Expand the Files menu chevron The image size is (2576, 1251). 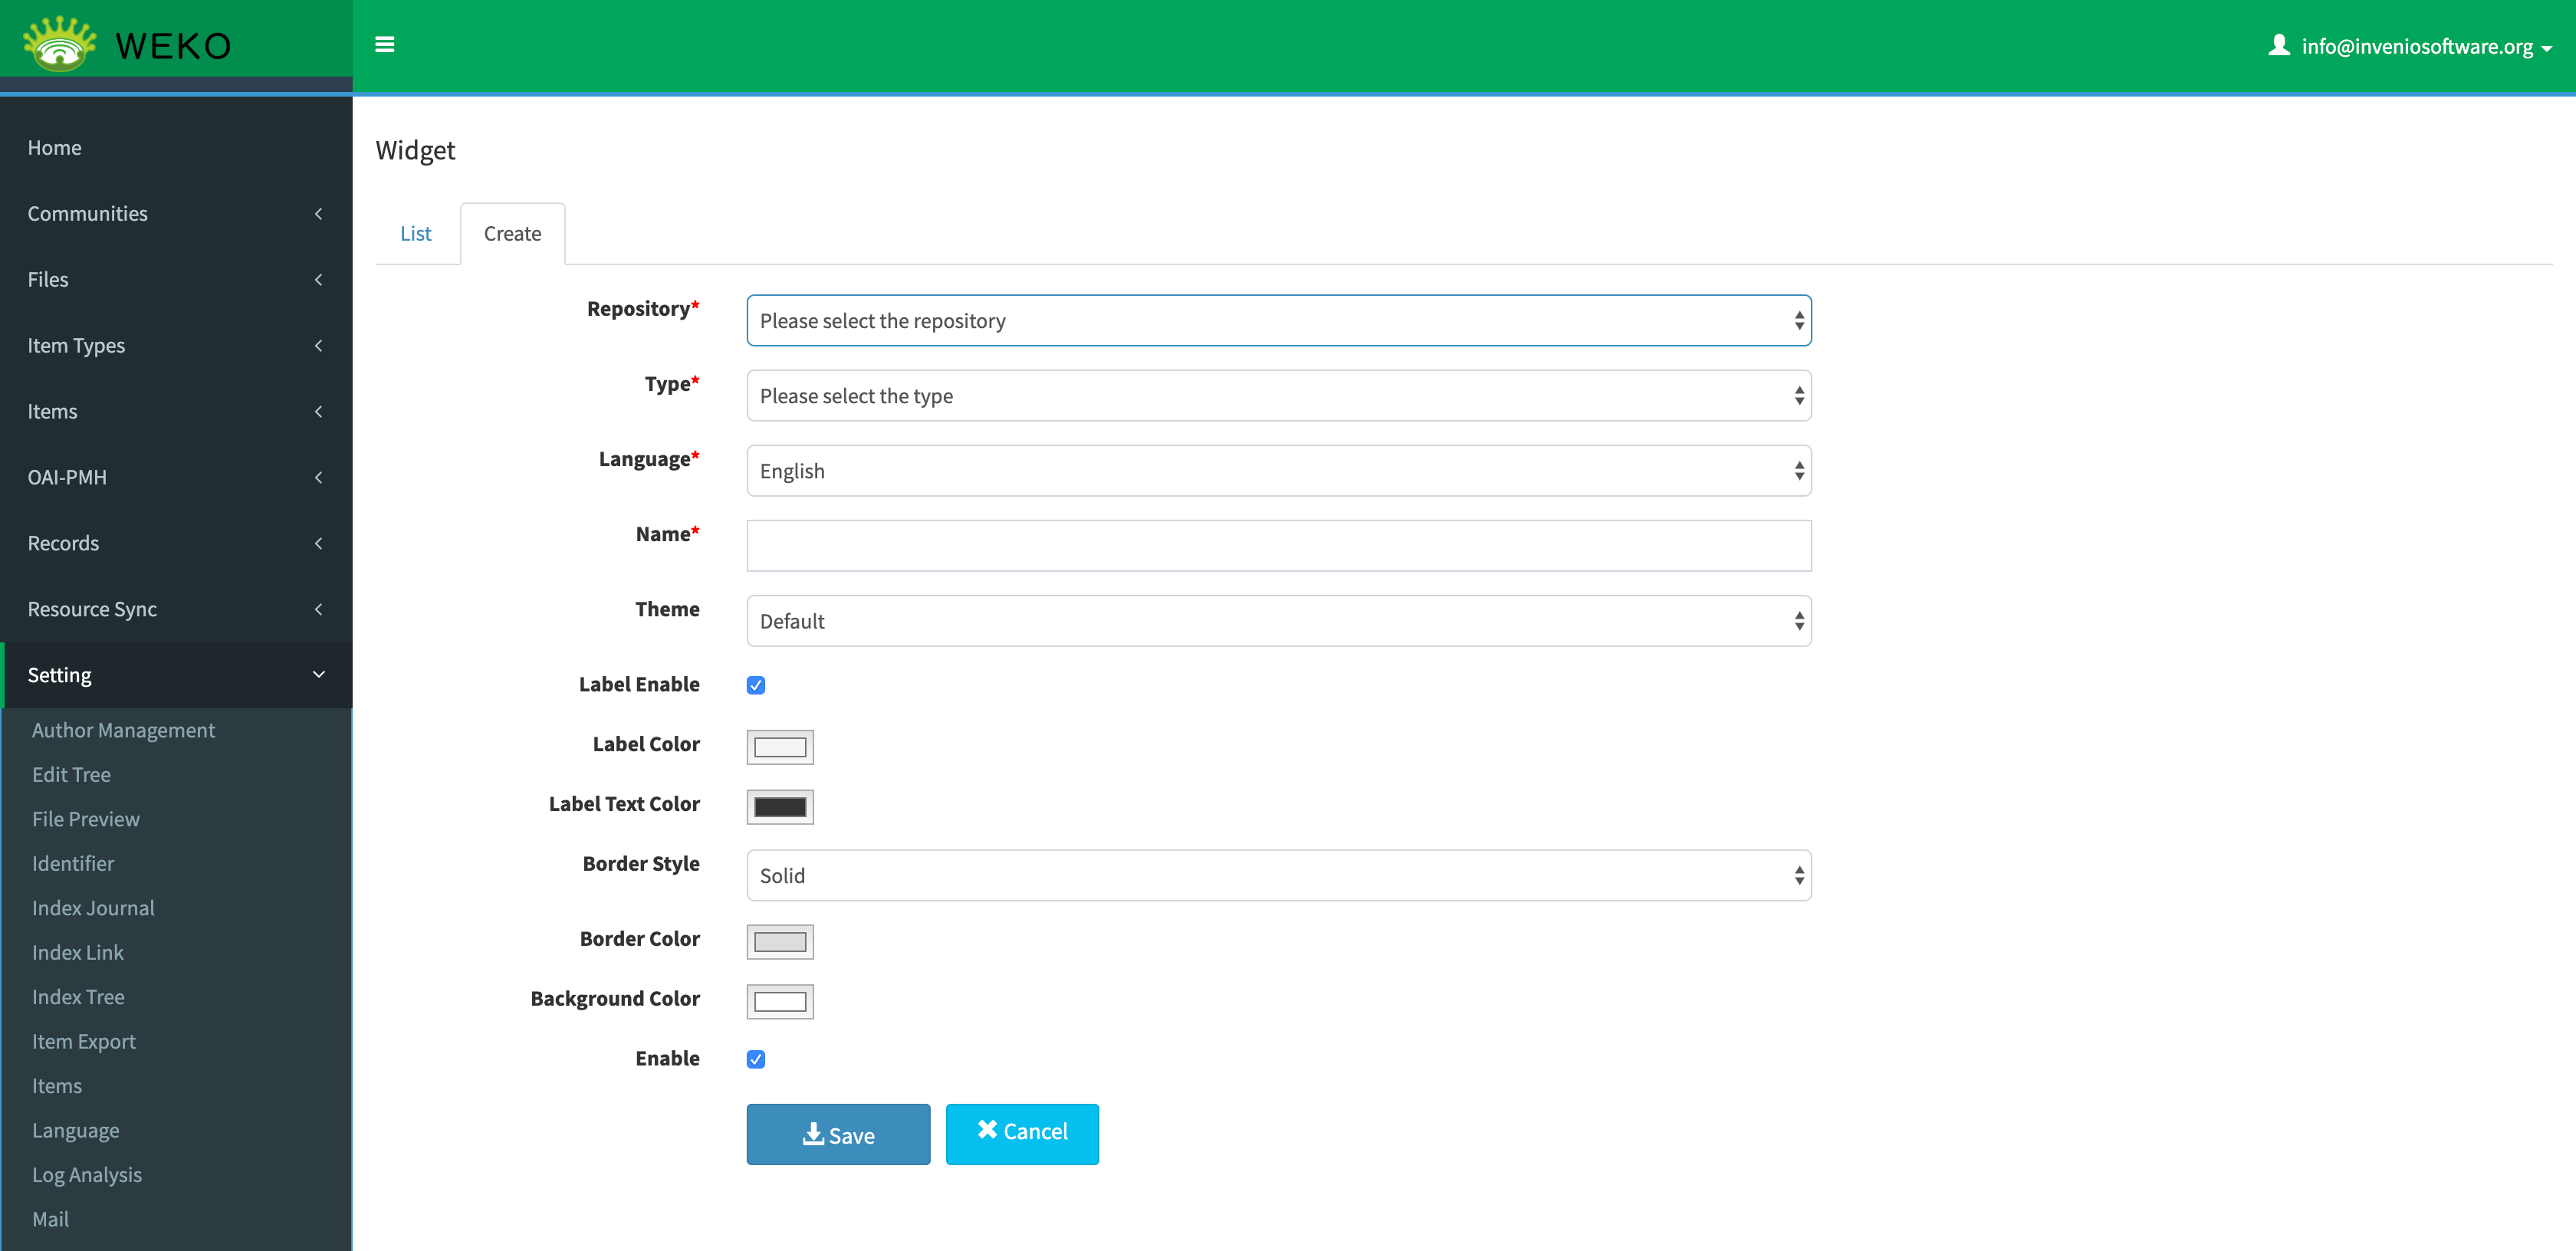point(318,280)
